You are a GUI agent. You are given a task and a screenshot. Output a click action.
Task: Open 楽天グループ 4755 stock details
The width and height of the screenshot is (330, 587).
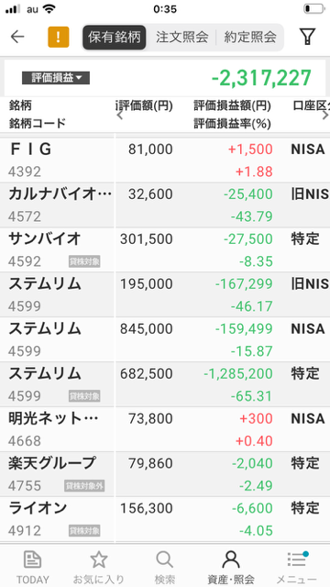pos(165,474)
